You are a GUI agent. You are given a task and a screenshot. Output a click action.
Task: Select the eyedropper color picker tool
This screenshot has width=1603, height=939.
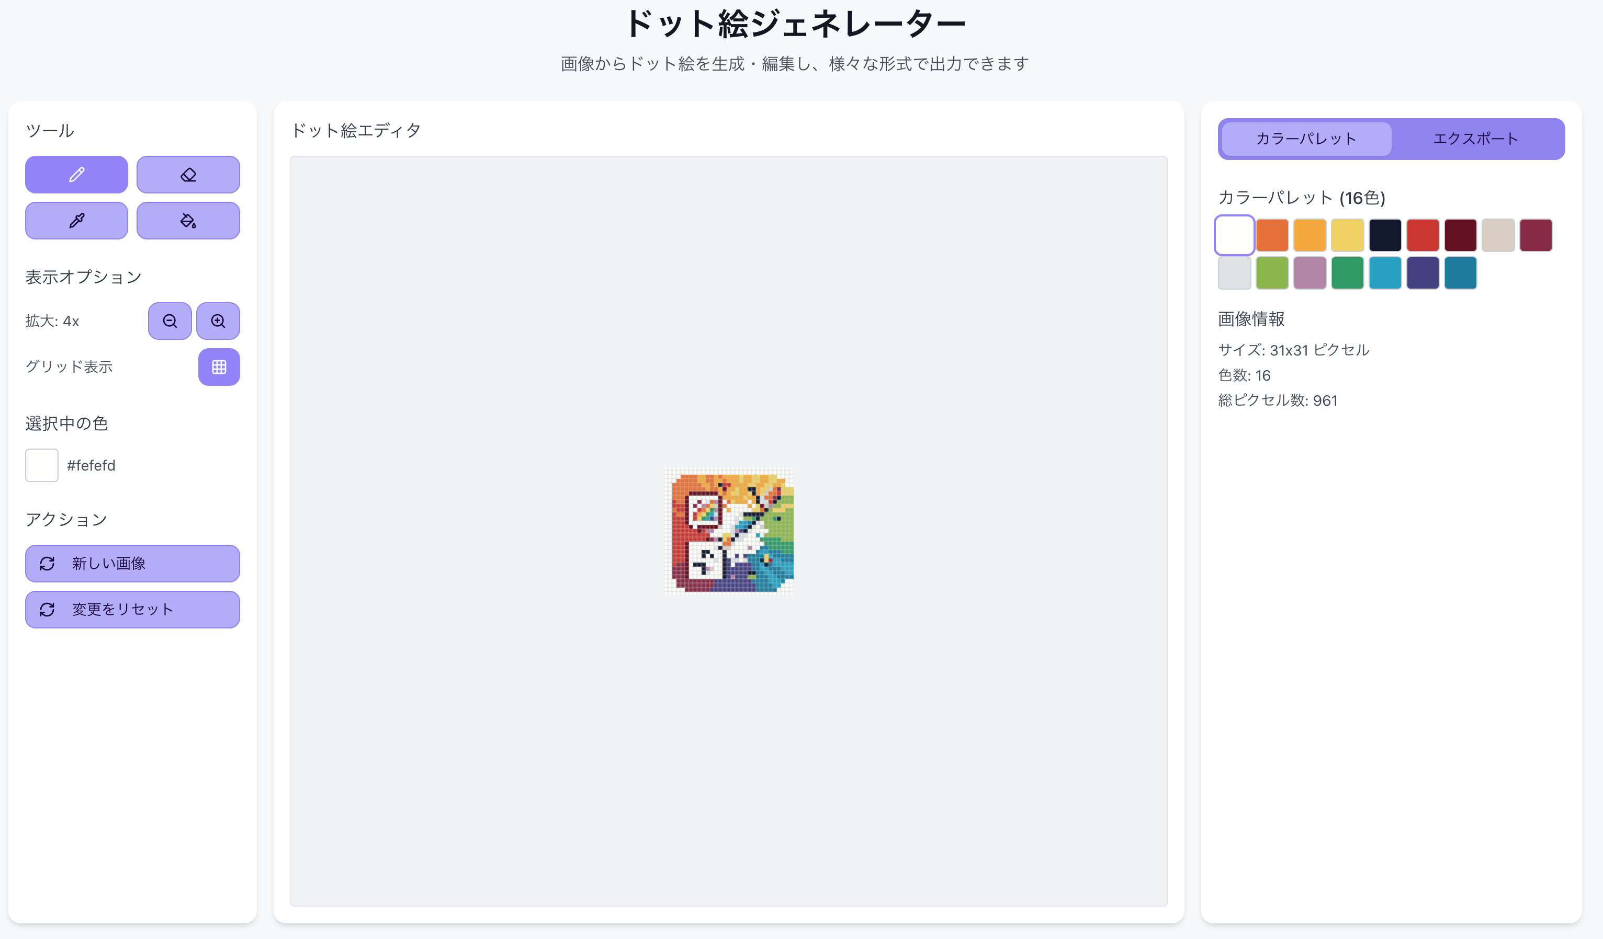(x=76, y=221)
